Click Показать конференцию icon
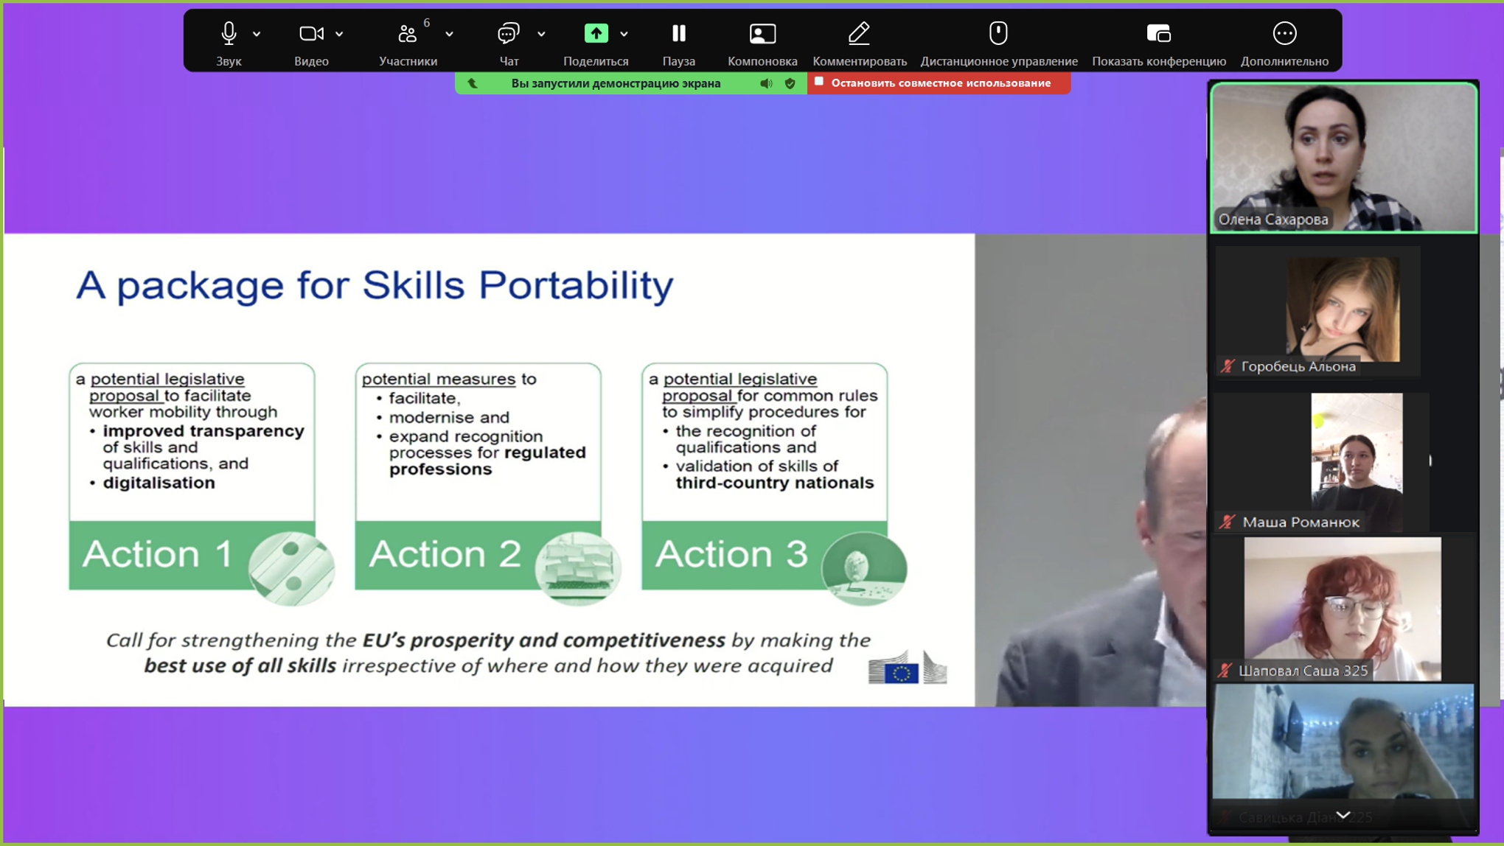The height and width of the screenshot is (846, 1504). pyautogui.click(x=1158, y=34)
